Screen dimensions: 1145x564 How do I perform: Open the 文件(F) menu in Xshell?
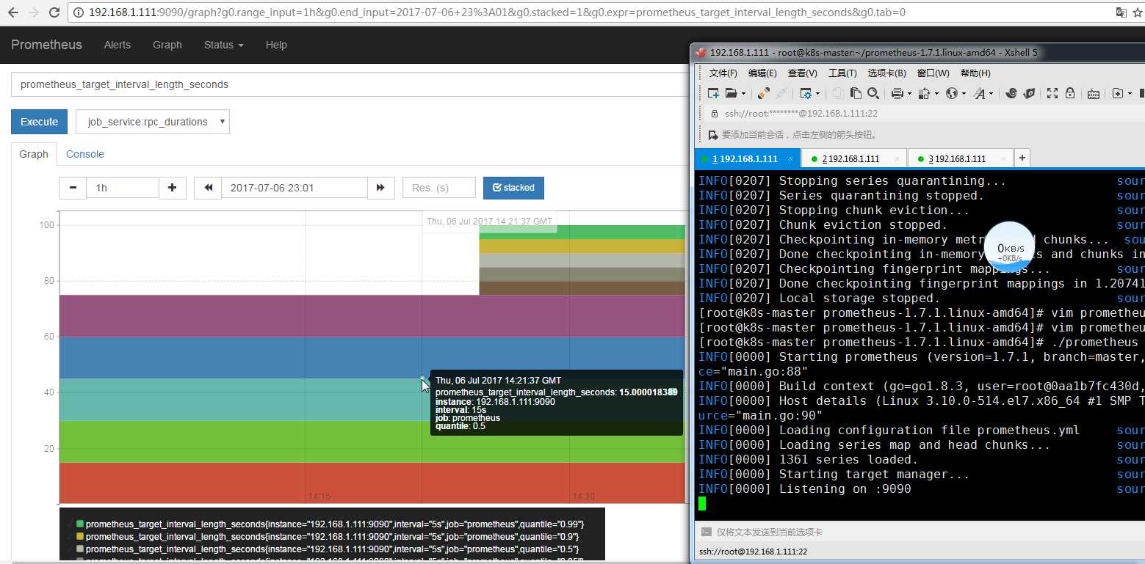(x=723, y=73)
